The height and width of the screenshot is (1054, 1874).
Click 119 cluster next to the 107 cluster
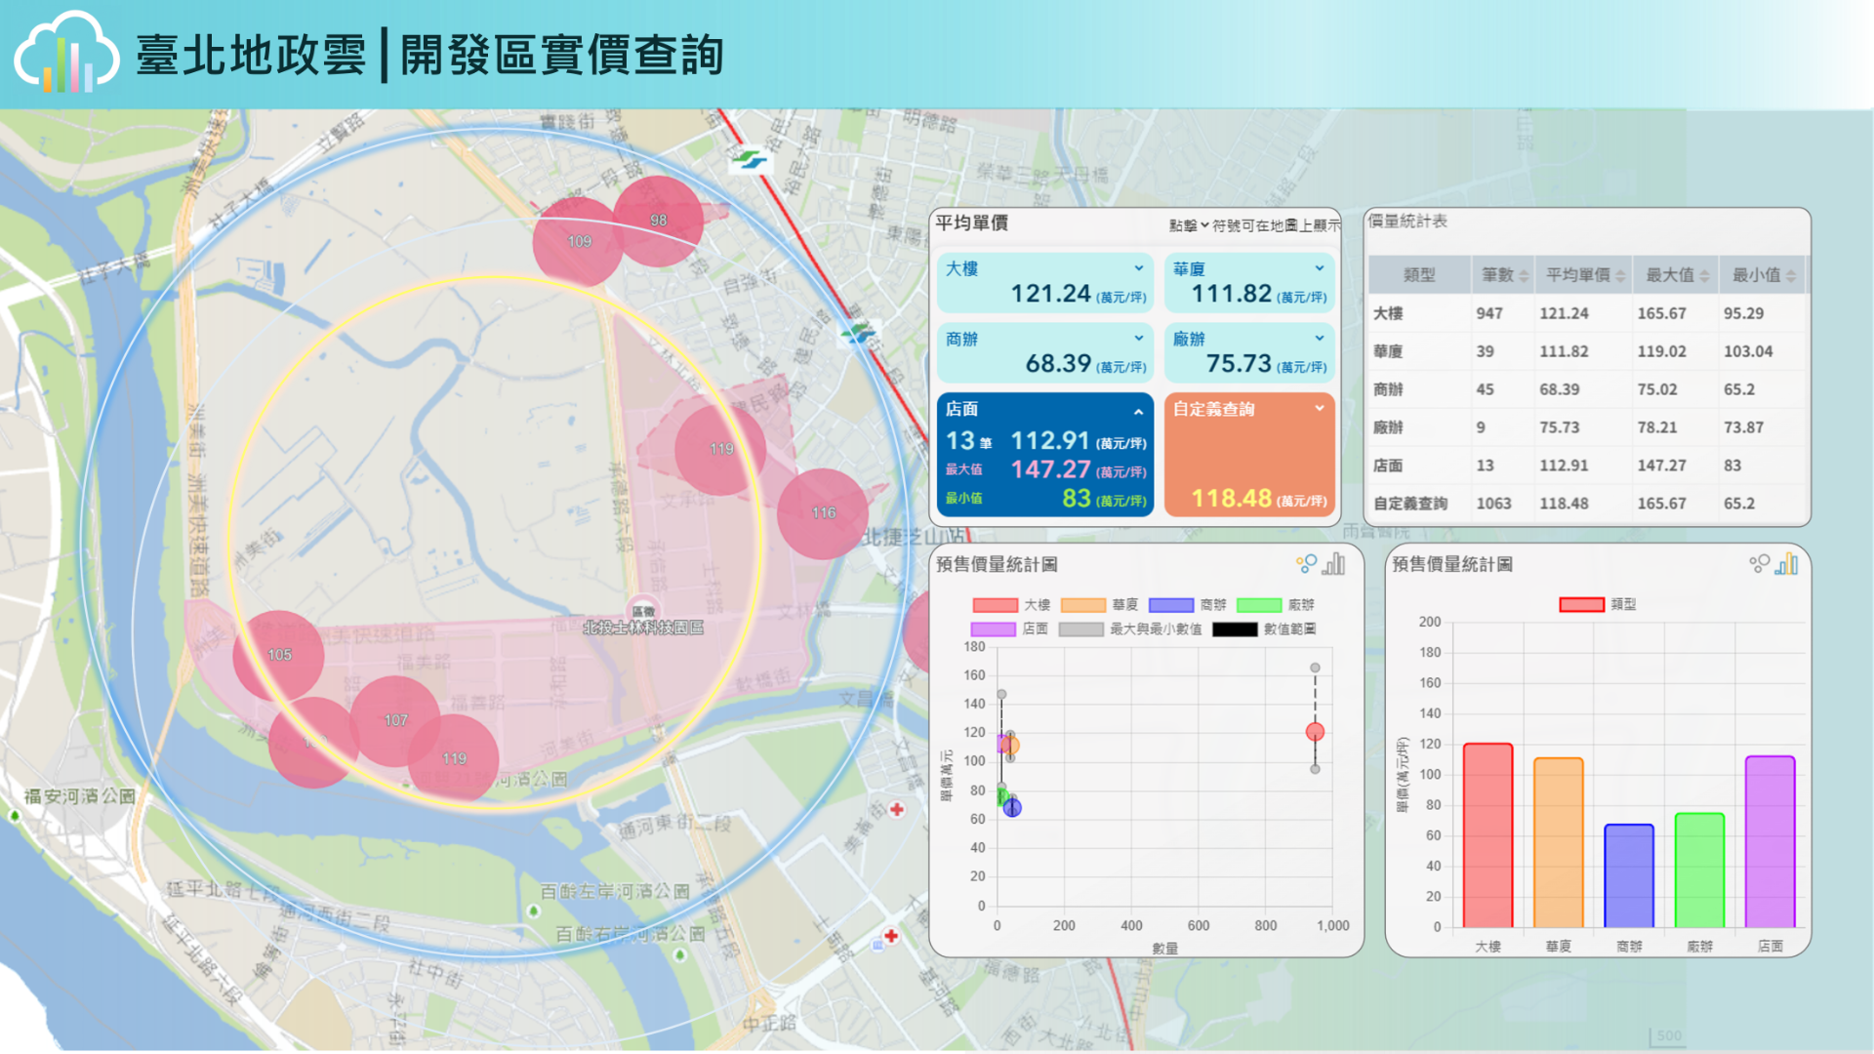click(454, 758)
